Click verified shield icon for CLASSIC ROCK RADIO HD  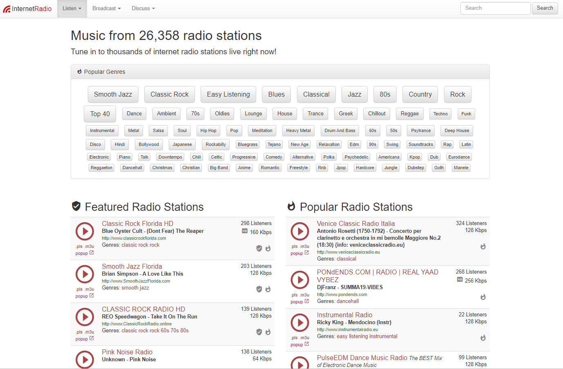click(259, 332)
